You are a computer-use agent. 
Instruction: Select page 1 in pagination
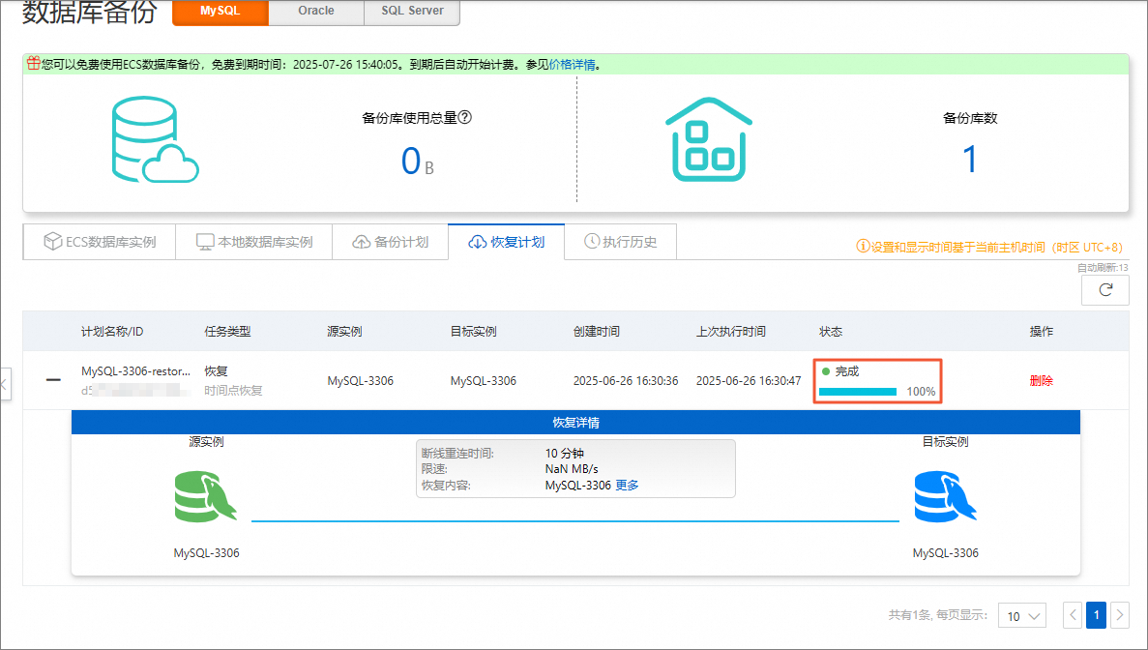(x=1096, y=615)
